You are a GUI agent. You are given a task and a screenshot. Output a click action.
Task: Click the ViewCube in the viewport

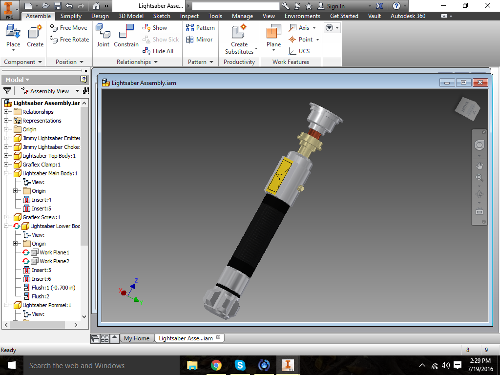(x=467, y=109)
